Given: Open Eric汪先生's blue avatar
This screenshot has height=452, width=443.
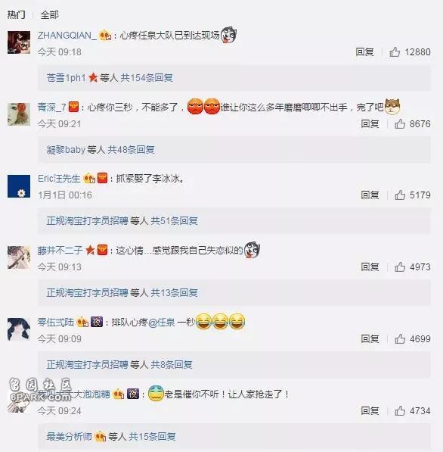Looking at the screenshot, I should point(19,186).
